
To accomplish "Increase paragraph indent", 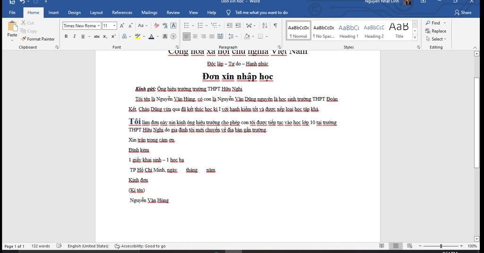I will click(x=238, y=25).
